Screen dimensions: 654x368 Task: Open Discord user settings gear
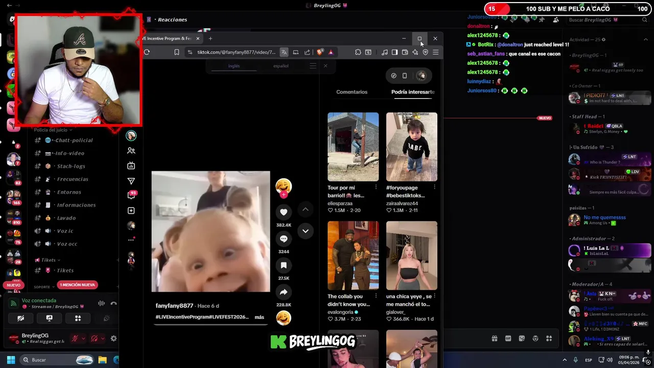113,338
